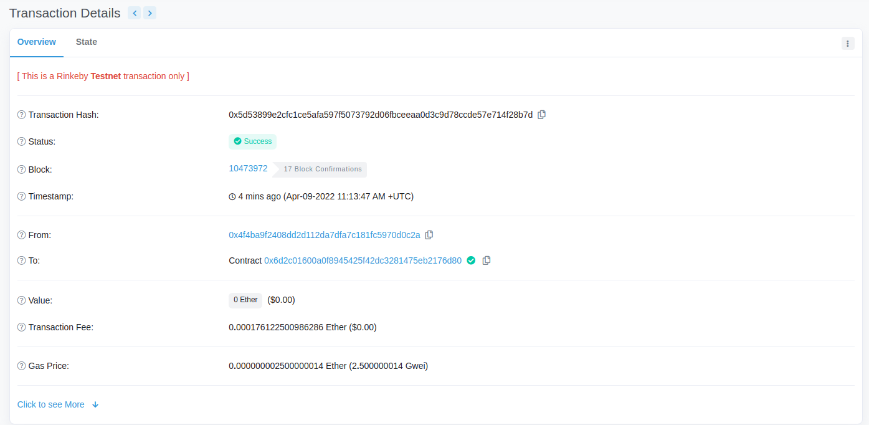Screen dimensions: 869x425
Task: Open block 10473972
Action: point(248,168)
